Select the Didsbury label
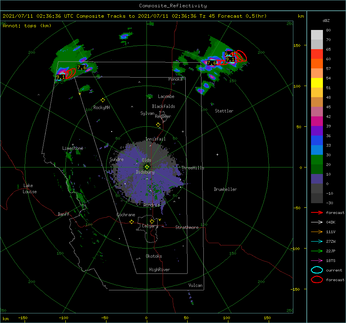This screenshot has width=346, height=323. coord(145,172)
